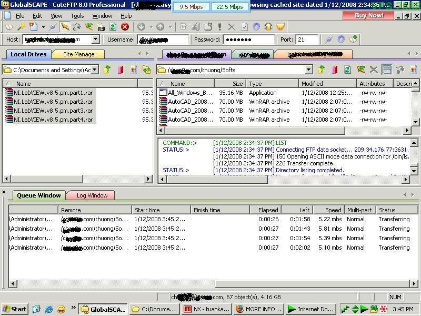
Task: Open the MORE iNFO Firefox taskbar item
Action: [x=258, y=309]
